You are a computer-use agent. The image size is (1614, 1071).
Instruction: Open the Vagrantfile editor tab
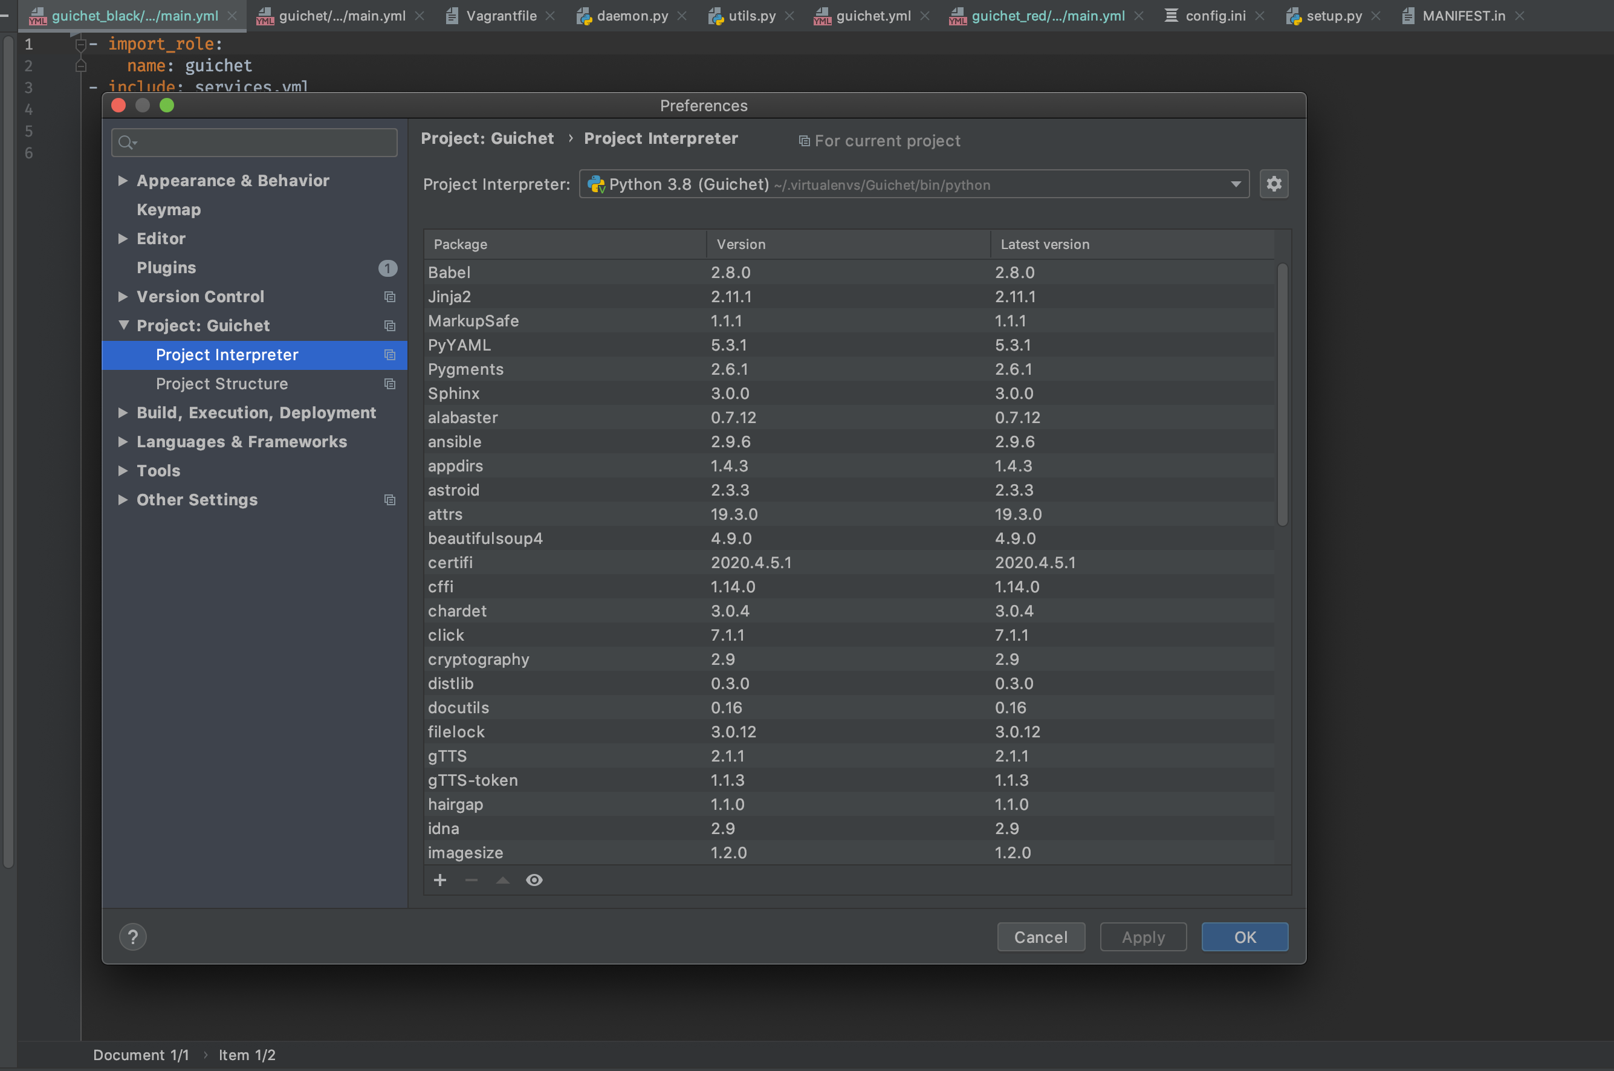coord(500,16)
